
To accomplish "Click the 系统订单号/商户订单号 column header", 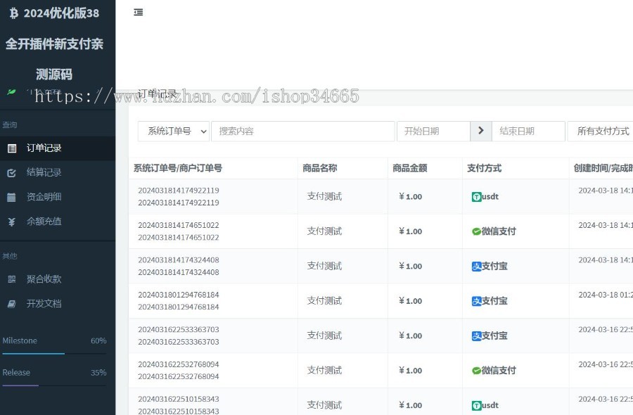I will click(x=178, y=168).
